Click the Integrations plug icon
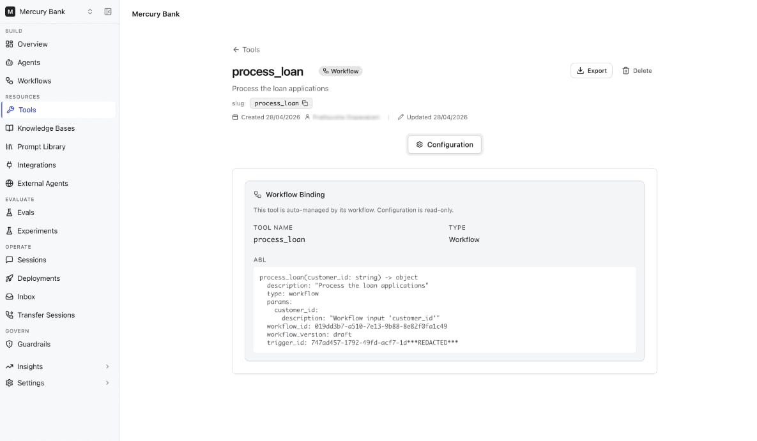757x441 pixels. point(9,165)
